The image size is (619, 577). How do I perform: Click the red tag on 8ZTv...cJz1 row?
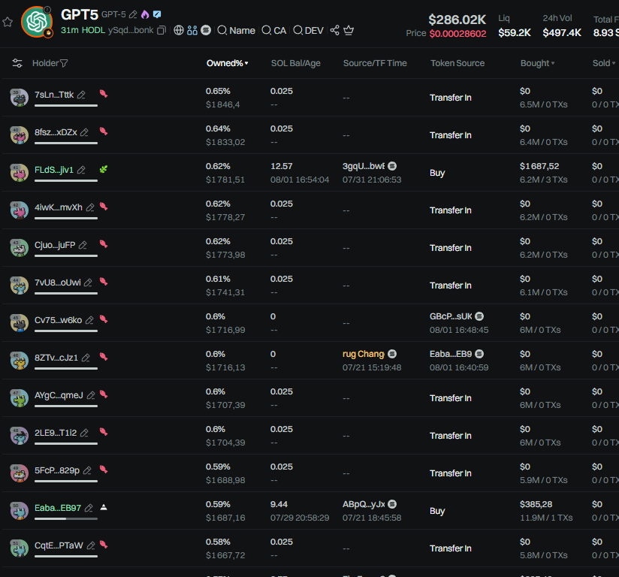104,357
